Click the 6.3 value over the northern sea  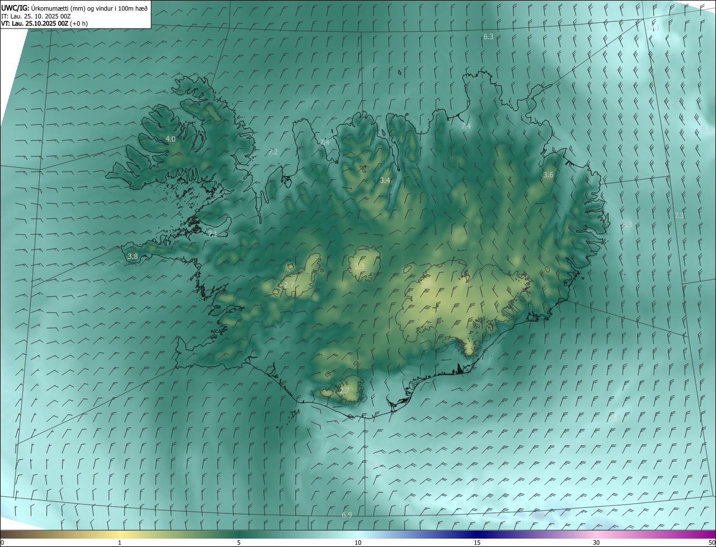(x=488, y=36)
